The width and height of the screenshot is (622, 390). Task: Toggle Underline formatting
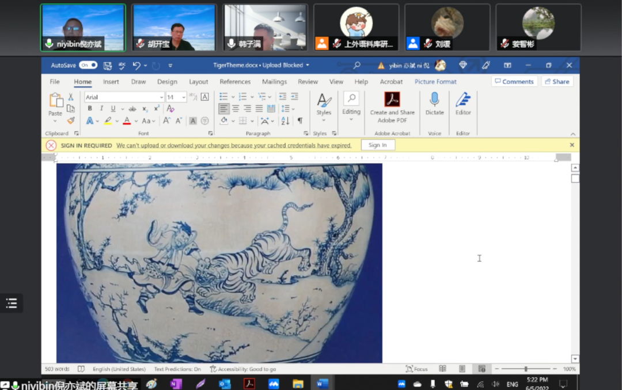[x=113, y=108]
